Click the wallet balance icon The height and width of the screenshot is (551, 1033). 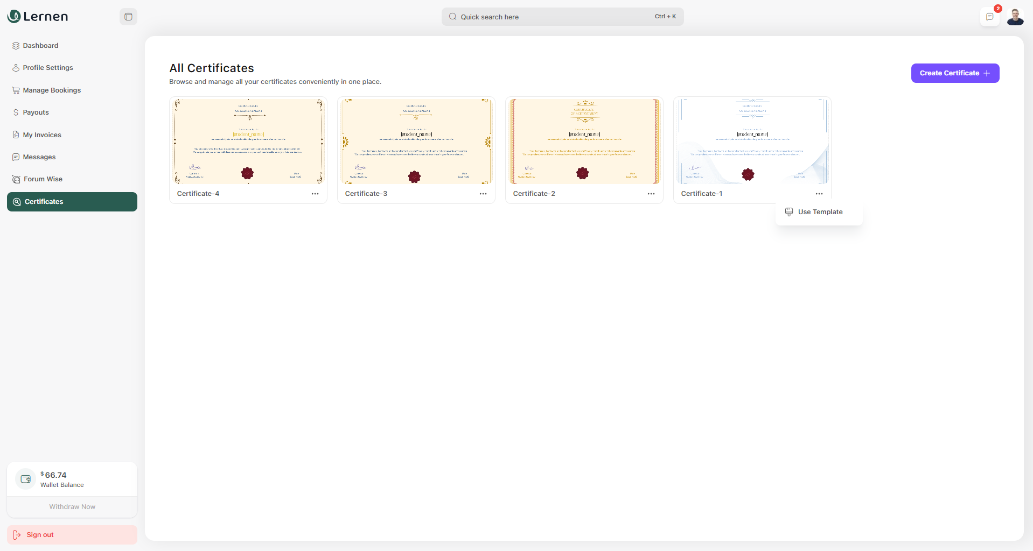[25, 479]
